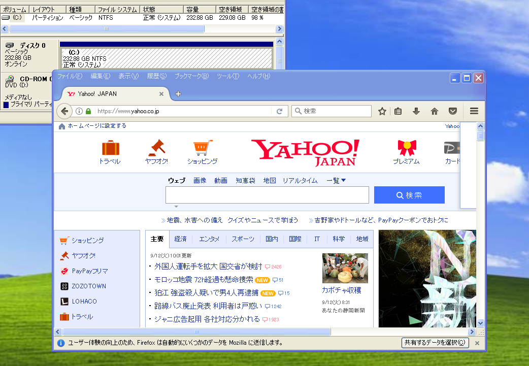Open headline 路線バス廃止発表 利用者は戸惑い
This screenshot has width=529, height=366.
(208, 306)
